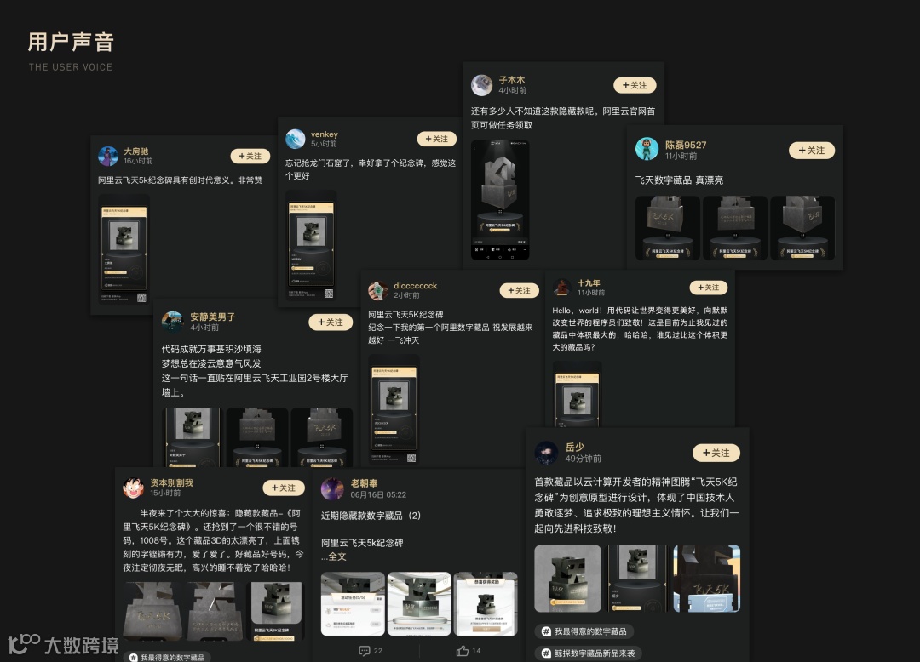Follow 大房驰 with 关注 button
The height and width of the screenshot is (662, 920).
click(250, 156)
